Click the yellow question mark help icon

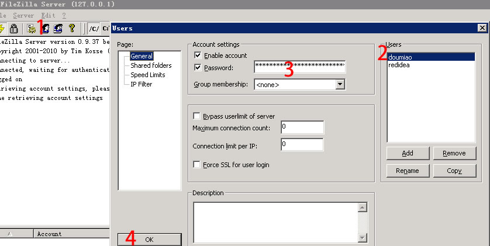click(72, 29)
